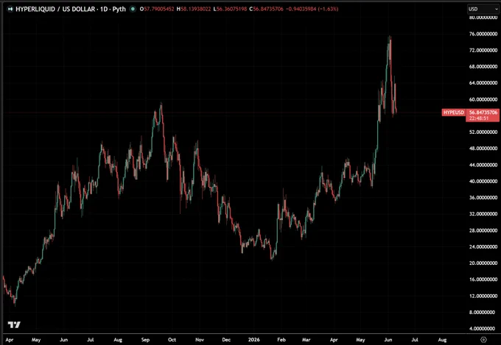Click the 28.00000000 price axis label

[483, 230]
